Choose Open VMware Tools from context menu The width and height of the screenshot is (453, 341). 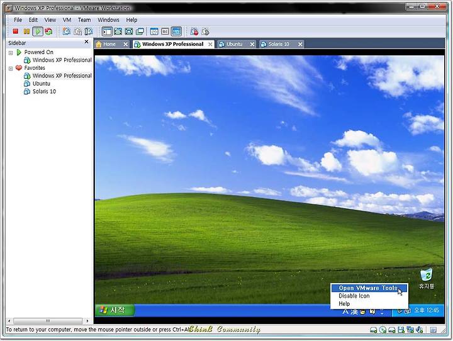point(369,288)
